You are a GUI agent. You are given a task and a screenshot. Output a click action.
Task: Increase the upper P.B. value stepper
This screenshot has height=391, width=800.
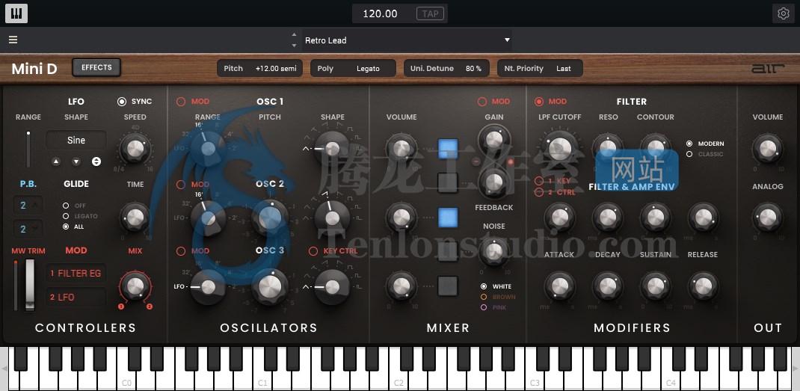pyautogui.click(x=36, y=205)
